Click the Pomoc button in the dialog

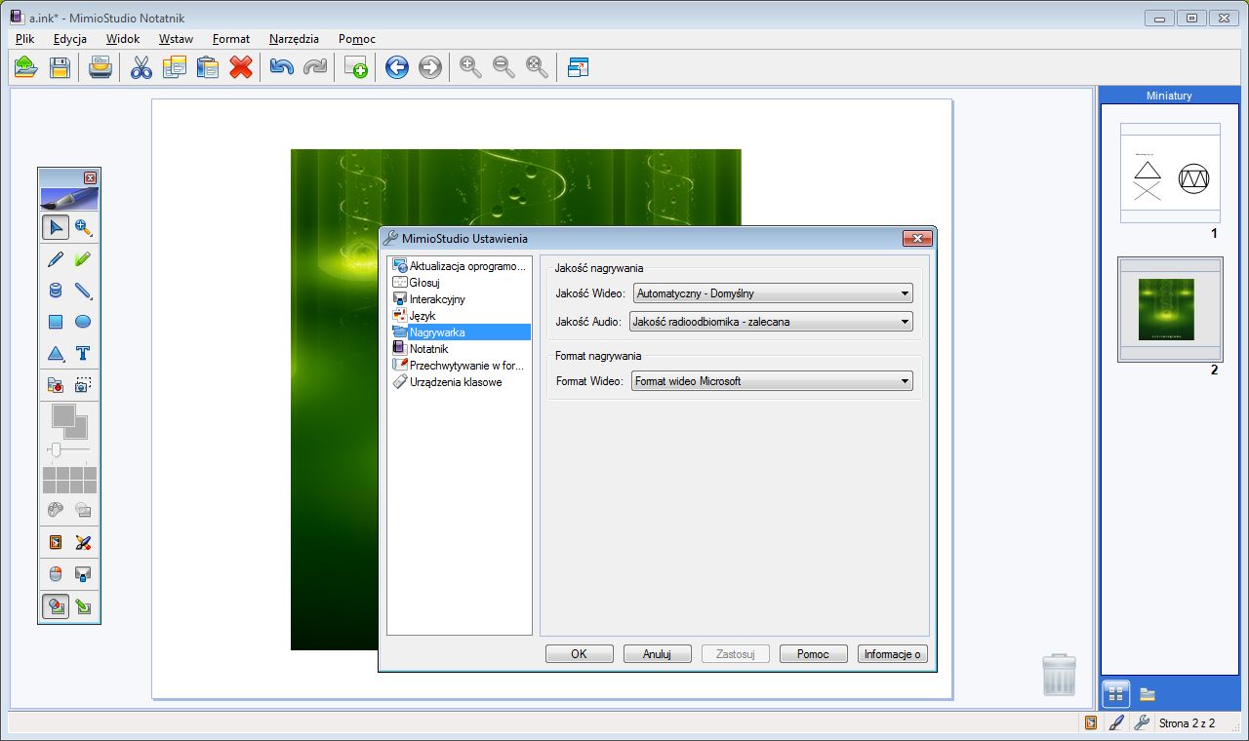coord(814,654)
